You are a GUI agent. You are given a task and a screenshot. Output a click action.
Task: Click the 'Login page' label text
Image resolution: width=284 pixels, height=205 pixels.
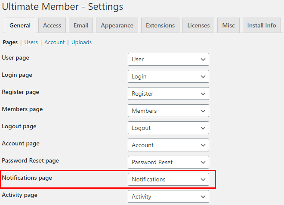coord(17,75)
